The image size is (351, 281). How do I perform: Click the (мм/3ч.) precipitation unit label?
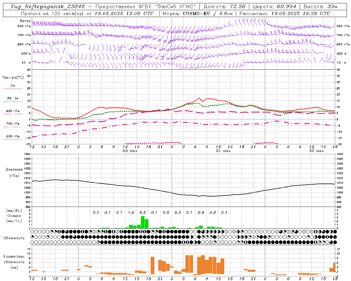[14, 210]
